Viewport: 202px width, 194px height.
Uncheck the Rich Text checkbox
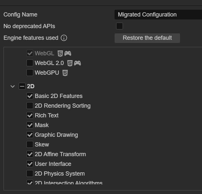pyautogui.click(x=30, y=115)
